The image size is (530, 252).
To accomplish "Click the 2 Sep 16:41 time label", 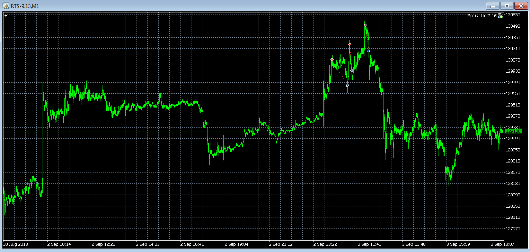I will pyautogui.click(x=192, y=244).
